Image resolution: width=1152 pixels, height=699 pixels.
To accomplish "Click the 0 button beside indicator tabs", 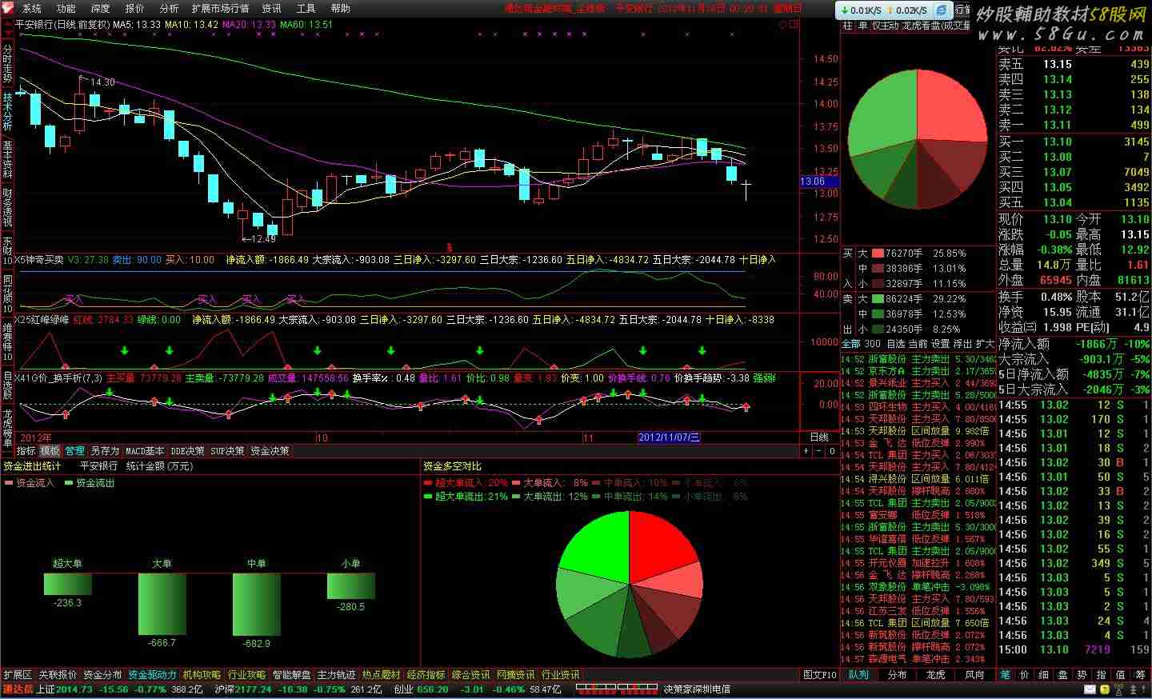I will click(x=833, y=451).
